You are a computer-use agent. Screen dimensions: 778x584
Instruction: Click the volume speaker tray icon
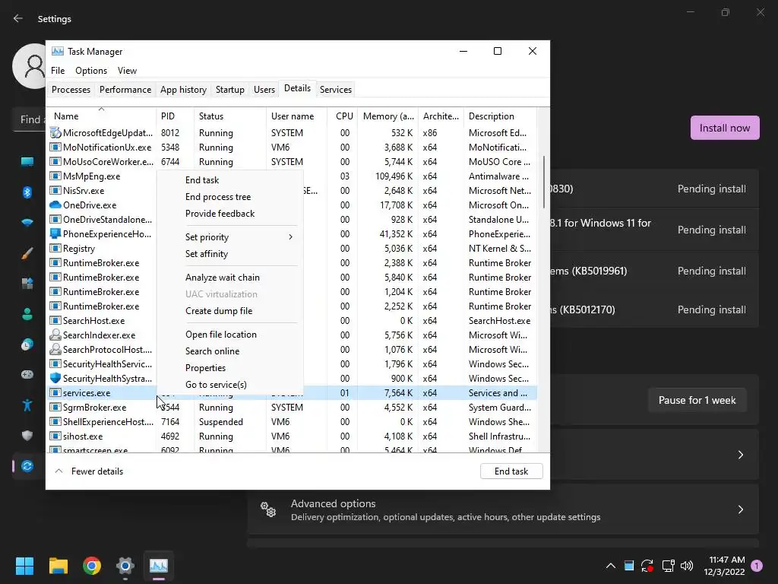point(687,566)
